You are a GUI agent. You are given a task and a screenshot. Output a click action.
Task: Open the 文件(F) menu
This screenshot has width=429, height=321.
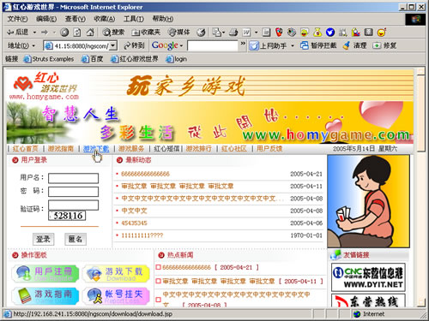[17, 19]
